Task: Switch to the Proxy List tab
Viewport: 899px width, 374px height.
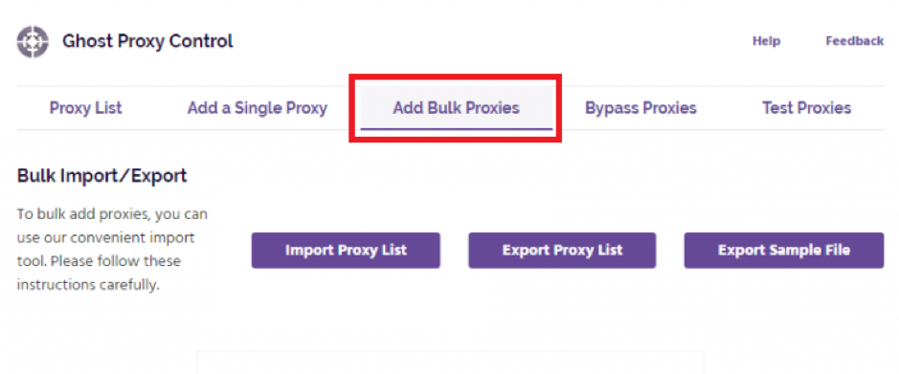Action: (x=85, y=108)
